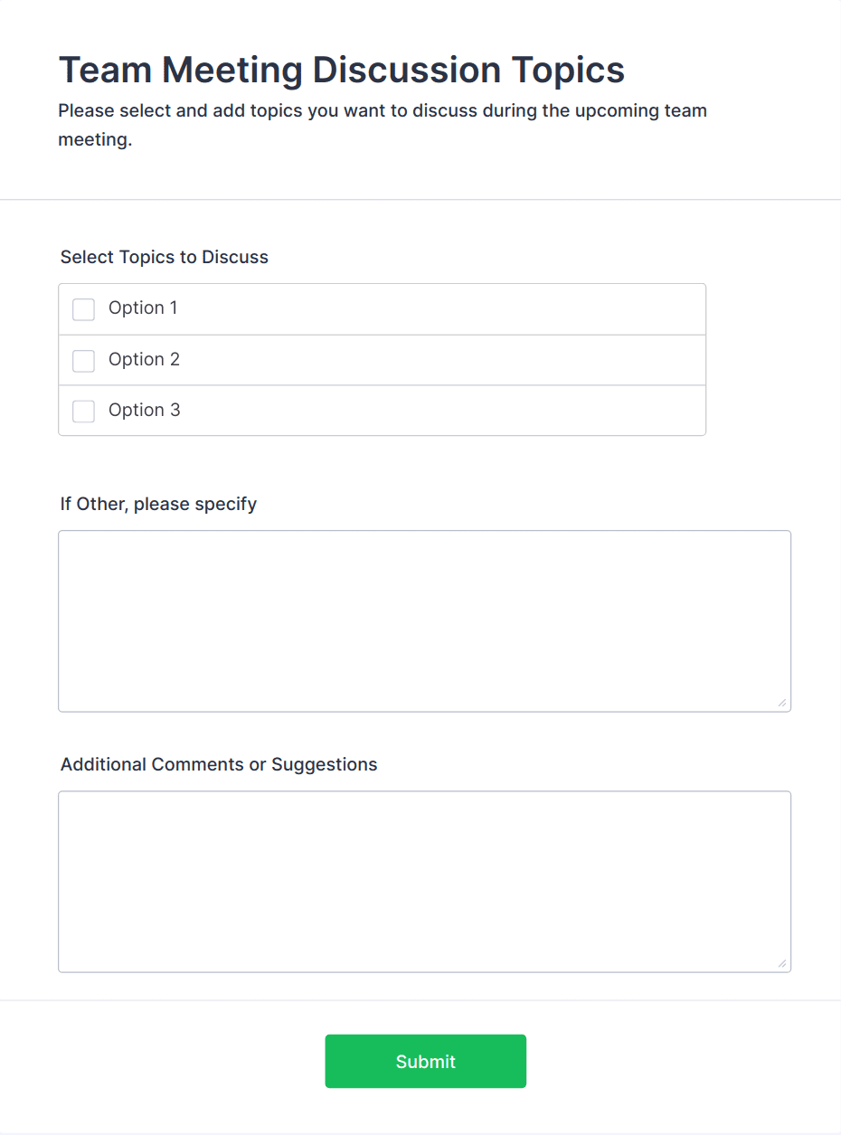Click the "Select Topics to Discuss" label
This screenshot has height=1135, width=841.
(165, 257)
